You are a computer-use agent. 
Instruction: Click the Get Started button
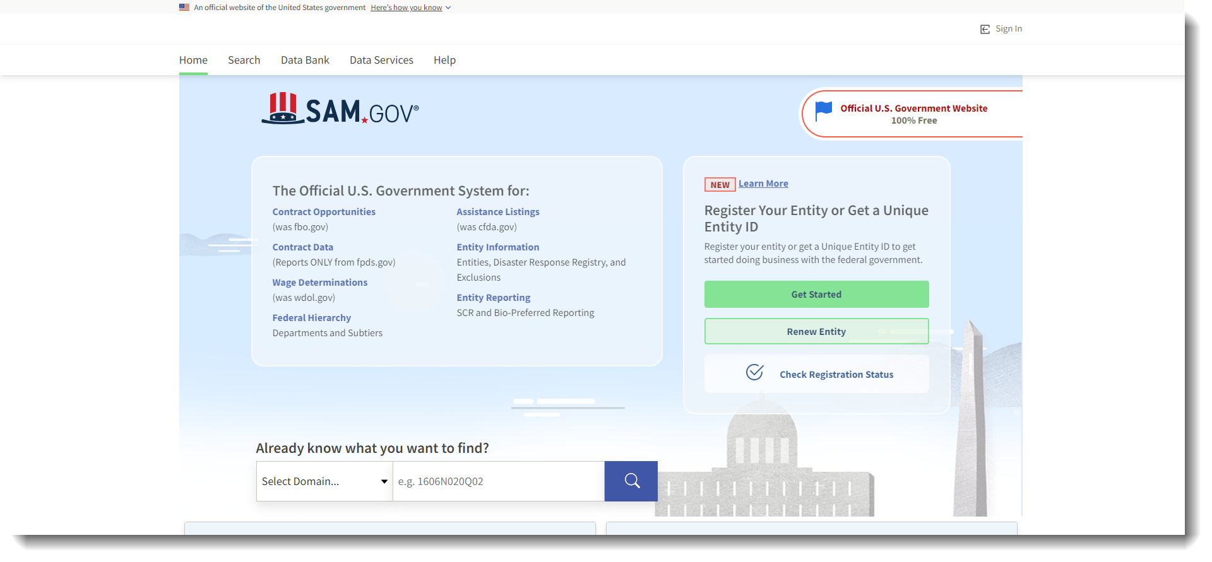[x=816, y=295]
